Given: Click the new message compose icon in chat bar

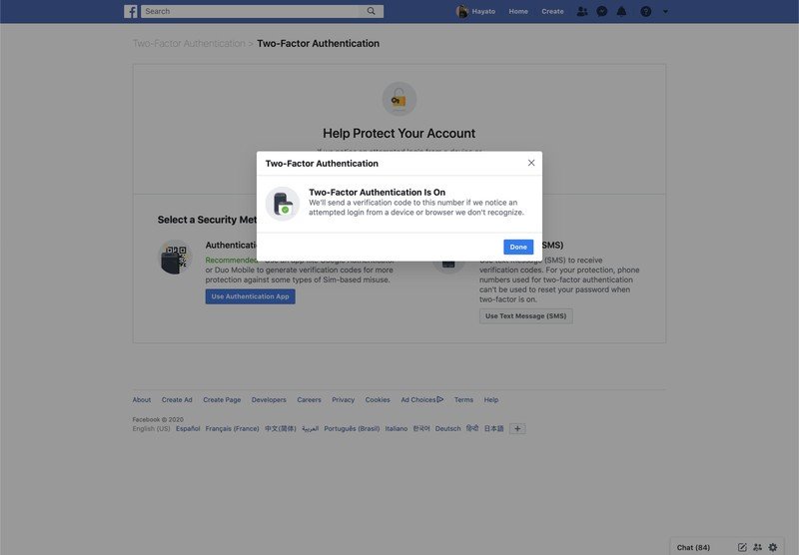Looking at the screenshot, I should 742,547.
